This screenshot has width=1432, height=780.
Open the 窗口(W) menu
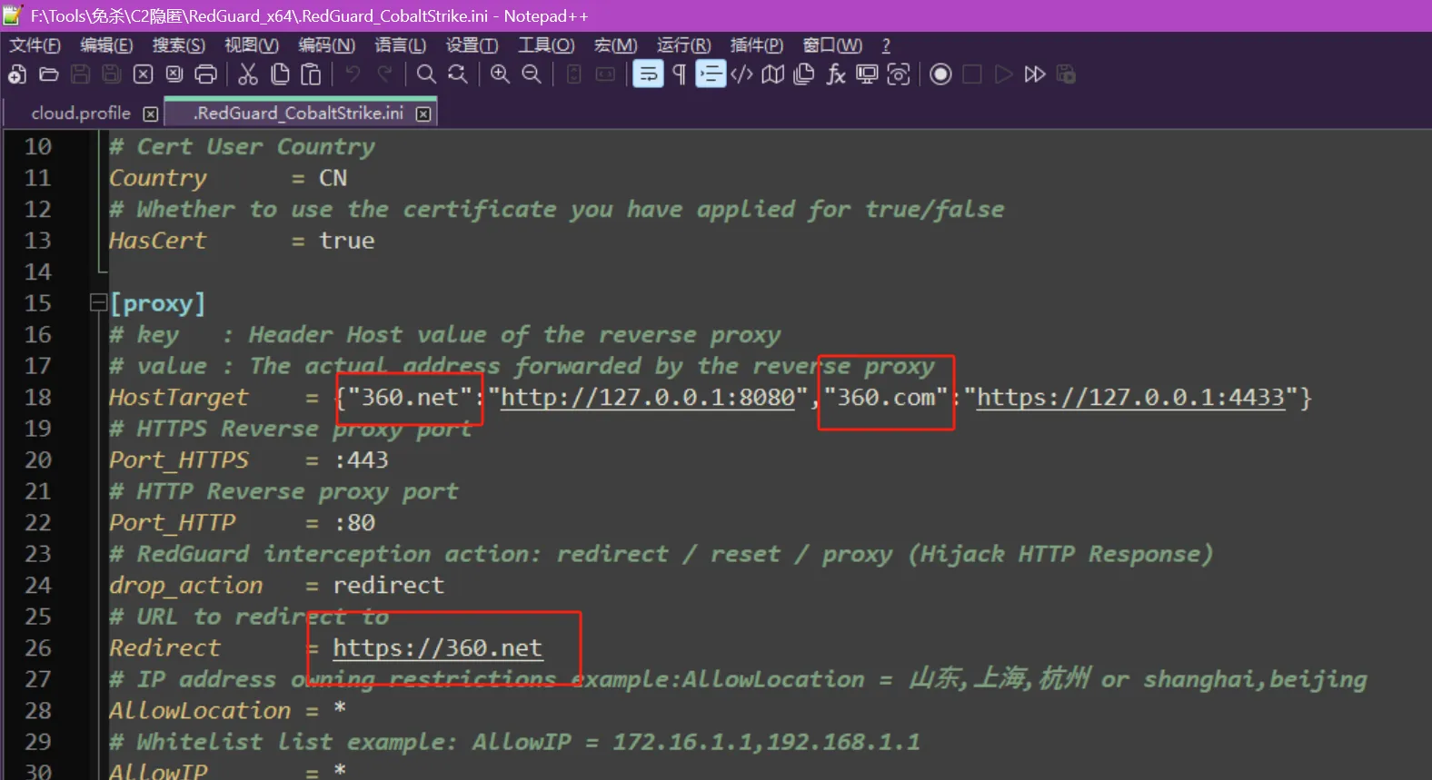832,45
